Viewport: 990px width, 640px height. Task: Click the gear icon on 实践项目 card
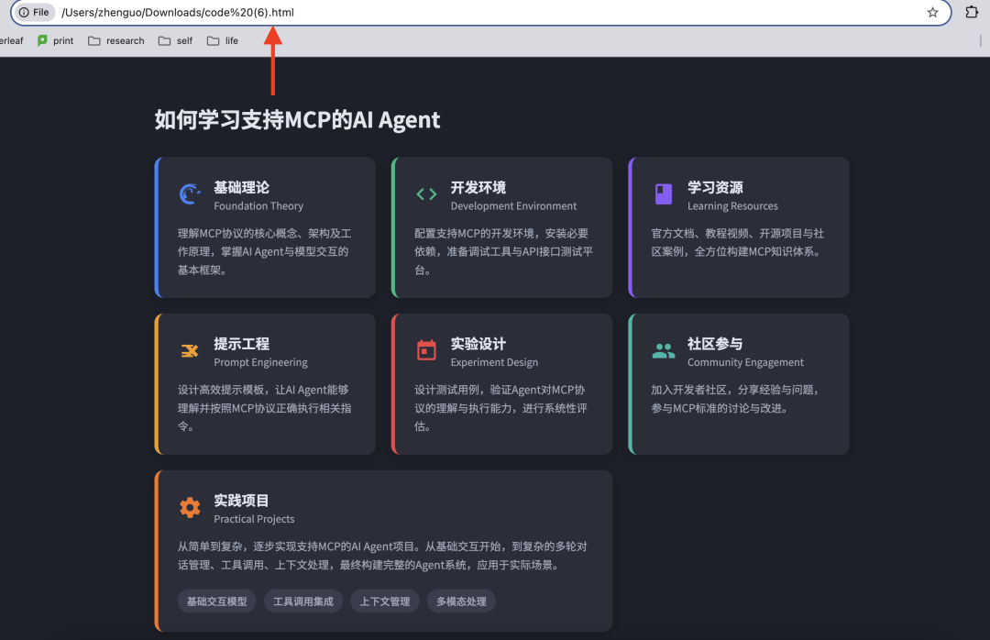pos(189,507)
